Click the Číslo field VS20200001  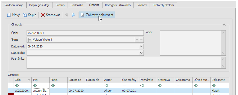click(x=85, y=33)
